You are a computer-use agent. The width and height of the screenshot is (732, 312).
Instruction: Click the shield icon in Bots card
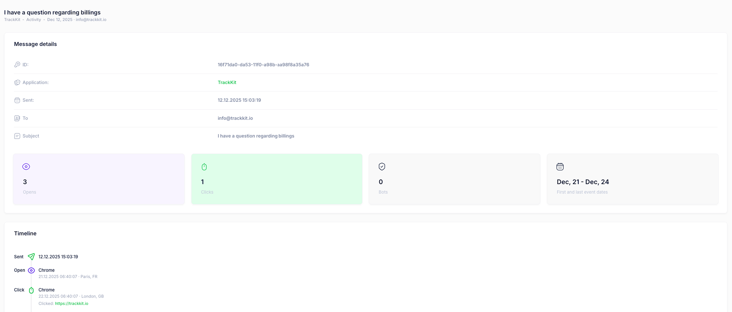point(382,167)
